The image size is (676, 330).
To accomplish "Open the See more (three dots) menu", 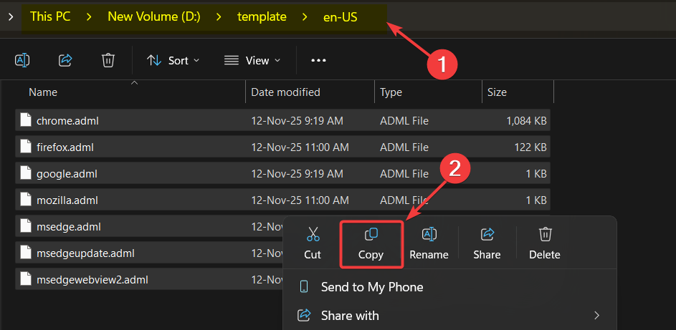I will (x=318, y=60).
